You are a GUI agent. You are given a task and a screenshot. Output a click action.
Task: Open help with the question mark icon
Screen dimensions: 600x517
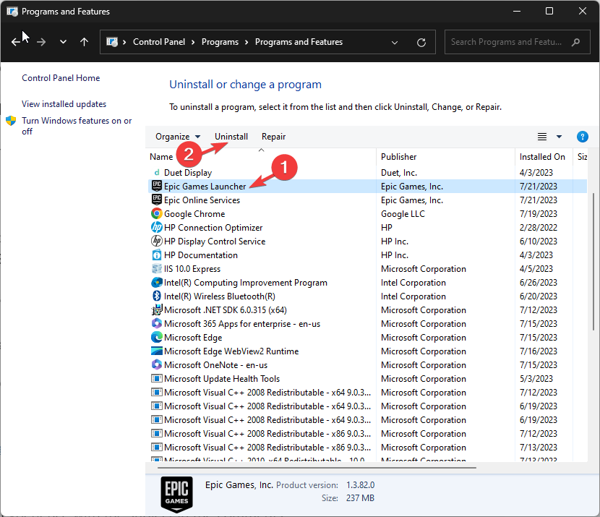click(x=583, y=137)
